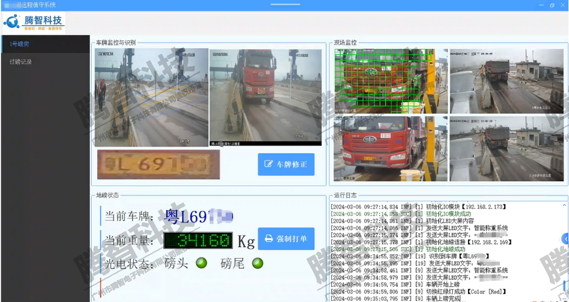Screen dimensions: 569x302
Task: Click the printer icon on 强制打单
Action: 269,239
